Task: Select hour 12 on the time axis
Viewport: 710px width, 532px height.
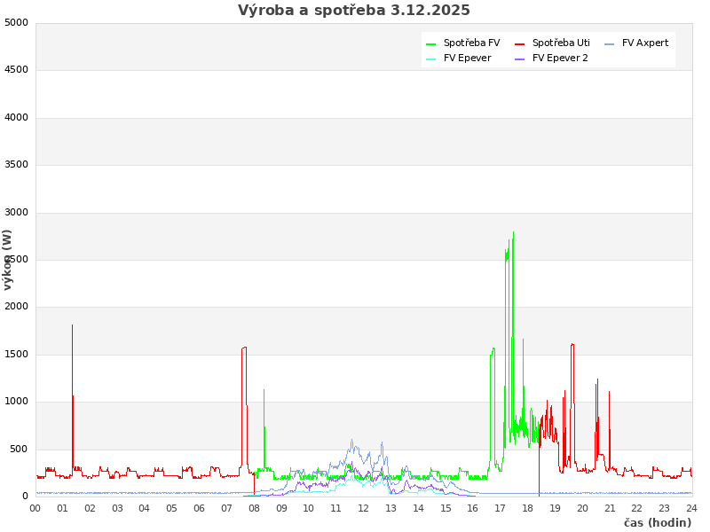Action: pos(364,508)
